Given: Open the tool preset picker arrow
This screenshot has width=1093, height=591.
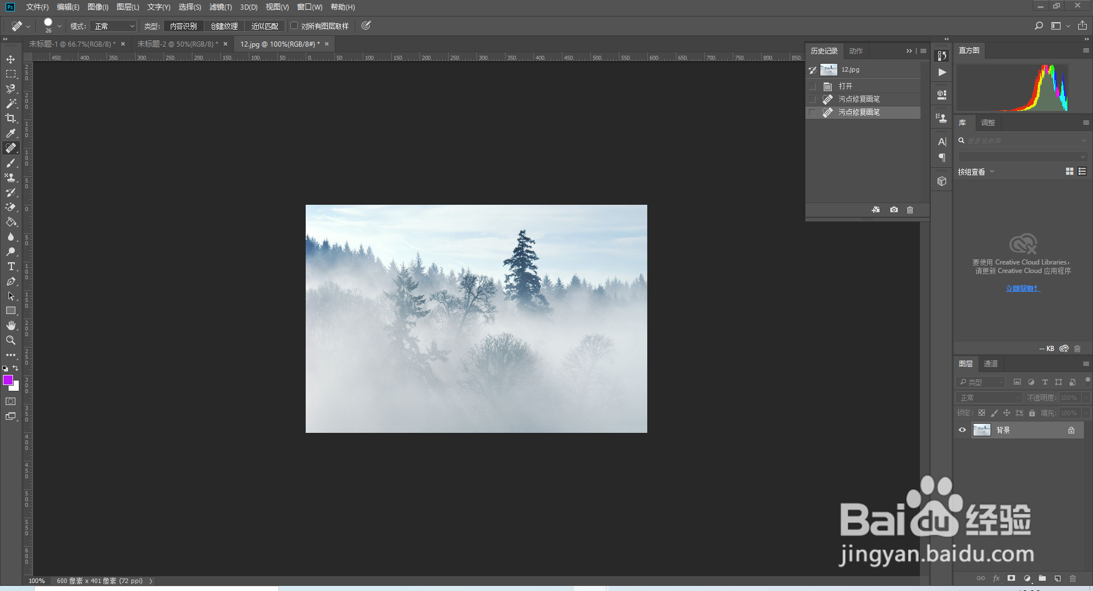Looking at the screenshot, I should [28, 26].
